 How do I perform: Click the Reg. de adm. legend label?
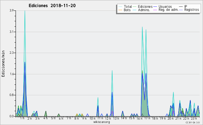pyautogui.click(x=168, y=10)
